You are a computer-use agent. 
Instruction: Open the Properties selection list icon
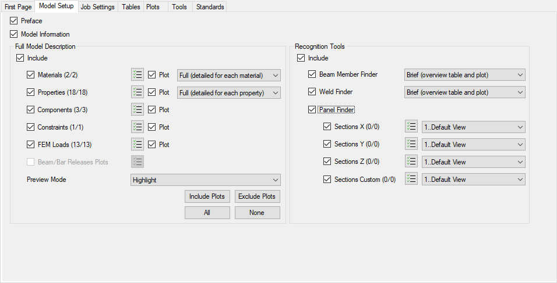click(x=138, y=92)
